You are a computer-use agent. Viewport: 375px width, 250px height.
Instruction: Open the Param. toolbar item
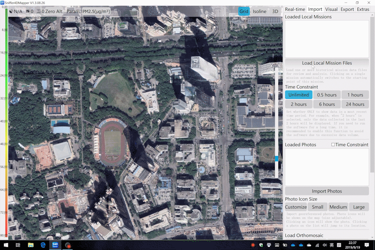coord(73,11)
